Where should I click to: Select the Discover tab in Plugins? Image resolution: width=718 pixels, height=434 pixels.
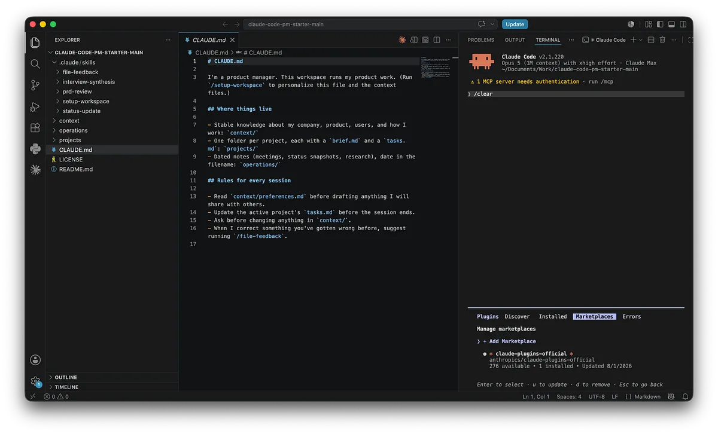pyautogui.click(x=517, y=316)
